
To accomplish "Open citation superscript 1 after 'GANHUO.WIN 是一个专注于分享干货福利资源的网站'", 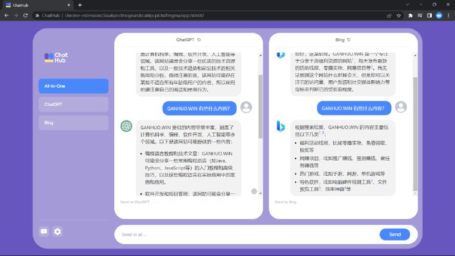I will click(353, 60).
